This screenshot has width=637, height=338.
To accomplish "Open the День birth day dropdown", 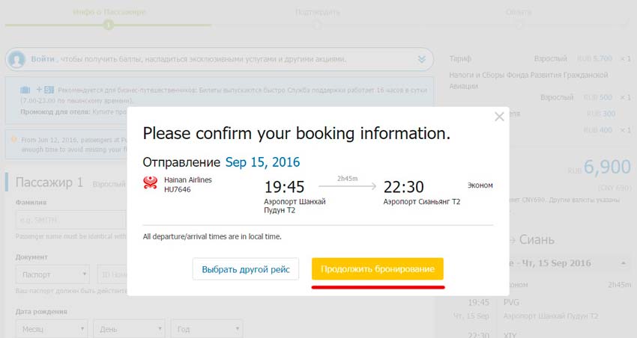I will click(130, 329).
